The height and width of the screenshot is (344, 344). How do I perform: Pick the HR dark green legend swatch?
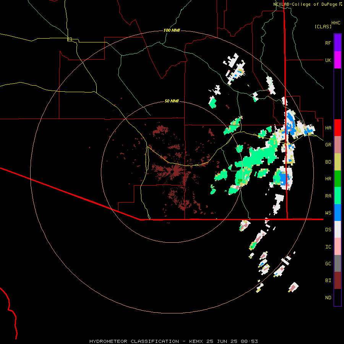(338, 179)
